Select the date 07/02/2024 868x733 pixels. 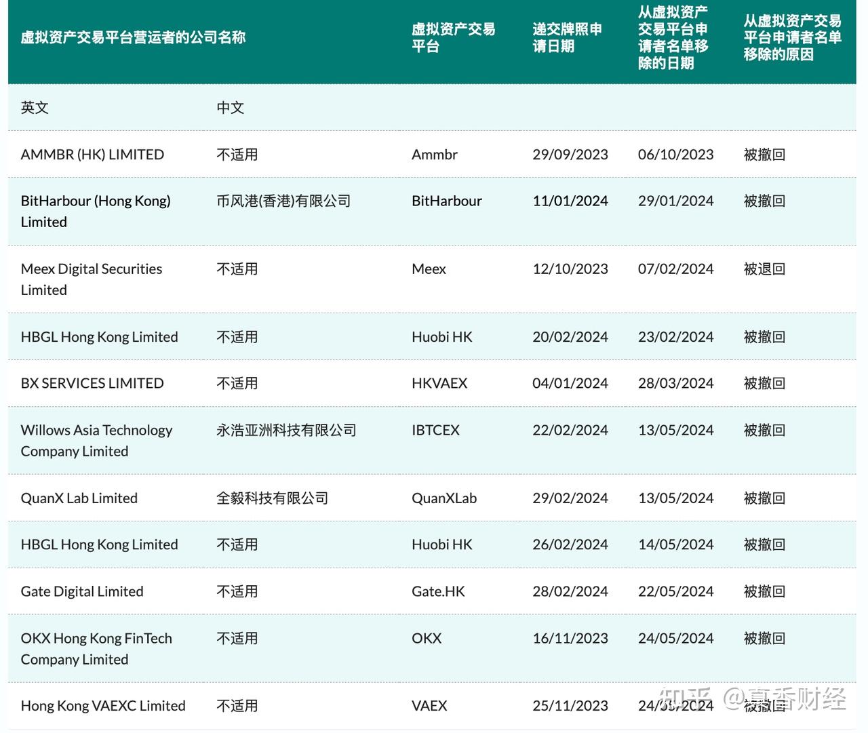coord(676,269)
